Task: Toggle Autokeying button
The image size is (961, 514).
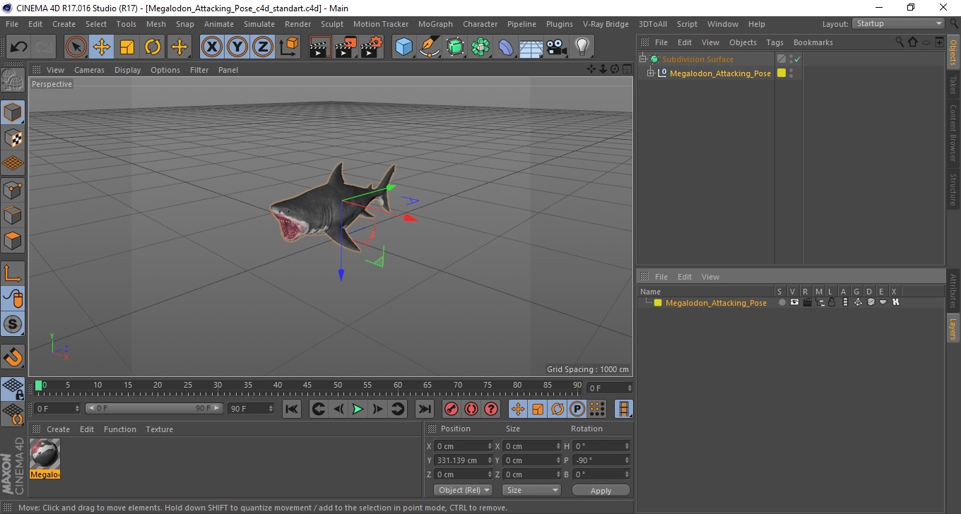Action: pos(471,409)
